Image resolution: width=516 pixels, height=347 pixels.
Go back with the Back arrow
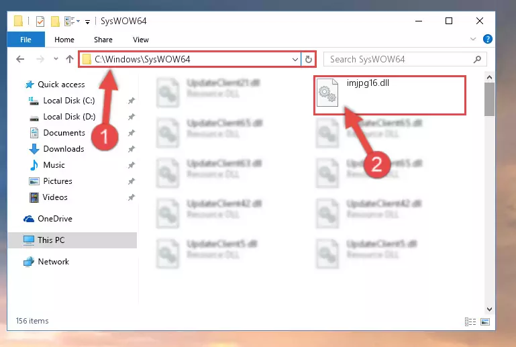tap(20, 59)
